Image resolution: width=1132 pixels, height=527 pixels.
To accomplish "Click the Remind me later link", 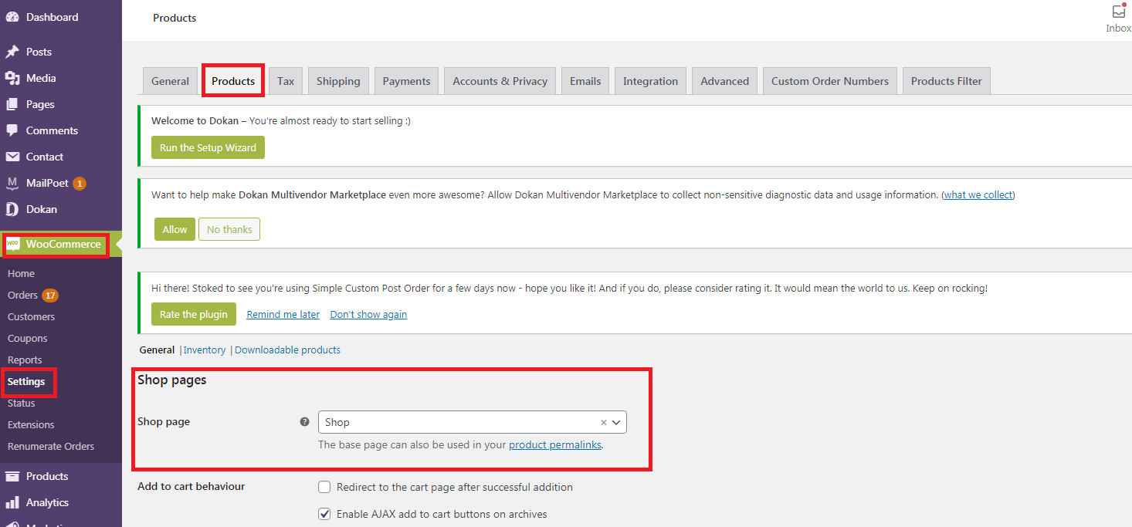I will tap(283, 314).
